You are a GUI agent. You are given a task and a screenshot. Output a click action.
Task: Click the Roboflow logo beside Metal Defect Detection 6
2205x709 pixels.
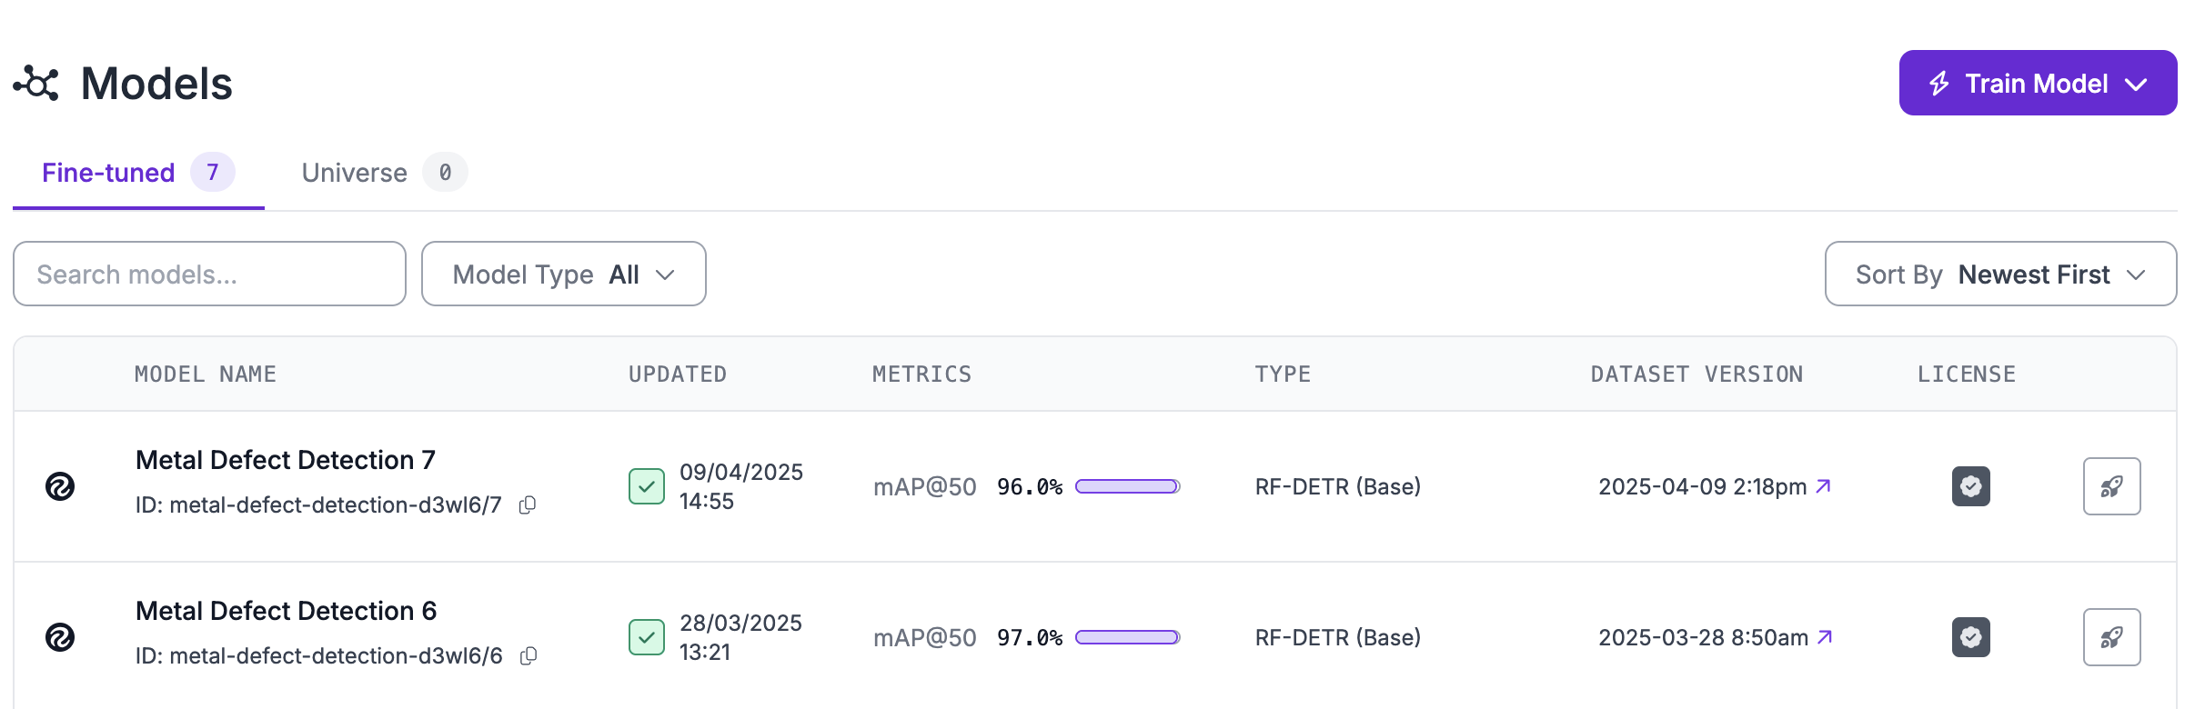[x=60, y=637]
